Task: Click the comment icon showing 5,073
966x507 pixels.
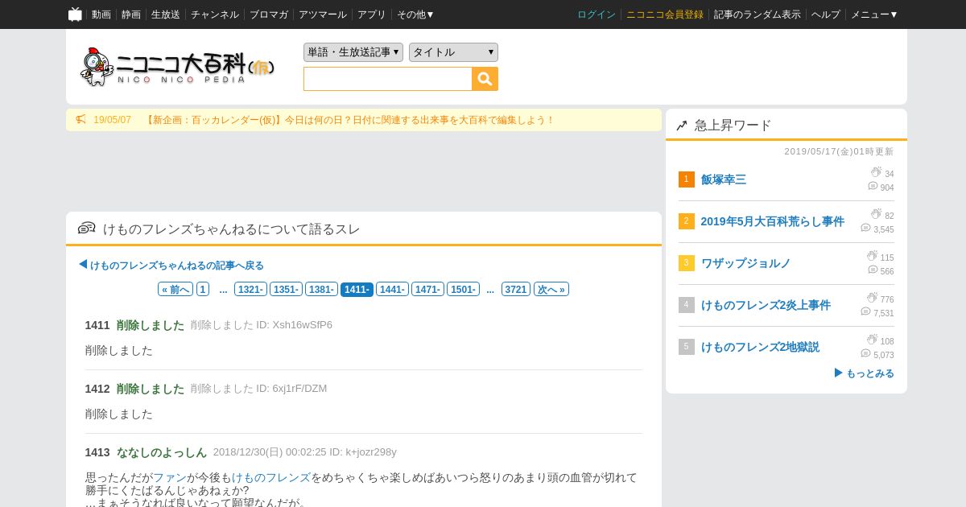Action: pyautogui.click(x=865, y=353)
